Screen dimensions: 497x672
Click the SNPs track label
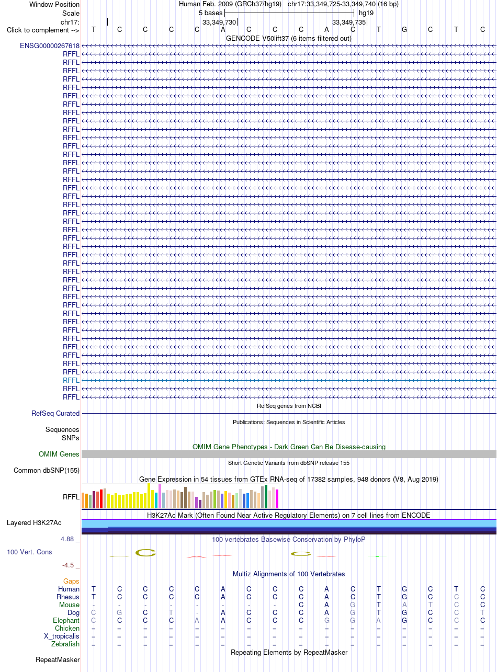[x=71, y=437]
